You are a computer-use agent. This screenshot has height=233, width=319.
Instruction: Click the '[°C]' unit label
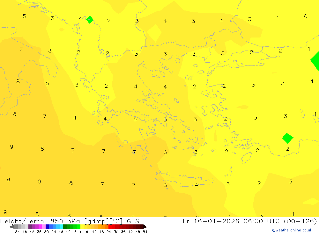[116, 221]
